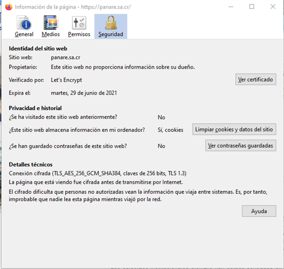Select the Seguridad padlock icon
Screen dimensions: 284x269
[111, 22]
